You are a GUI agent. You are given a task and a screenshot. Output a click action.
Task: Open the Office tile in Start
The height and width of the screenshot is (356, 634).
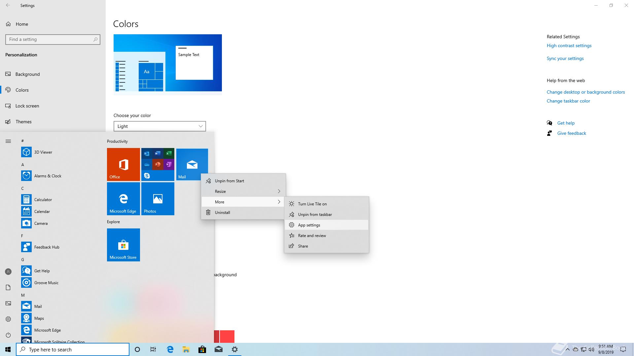tap(123, 164)
